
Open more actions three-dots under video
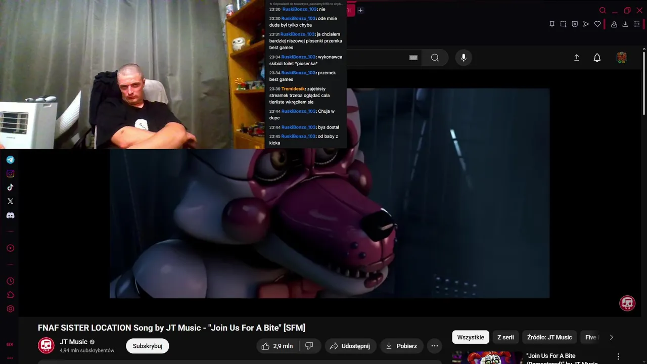435,346
